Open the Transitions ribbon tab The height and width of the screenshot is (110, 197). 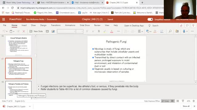point(56,25)
